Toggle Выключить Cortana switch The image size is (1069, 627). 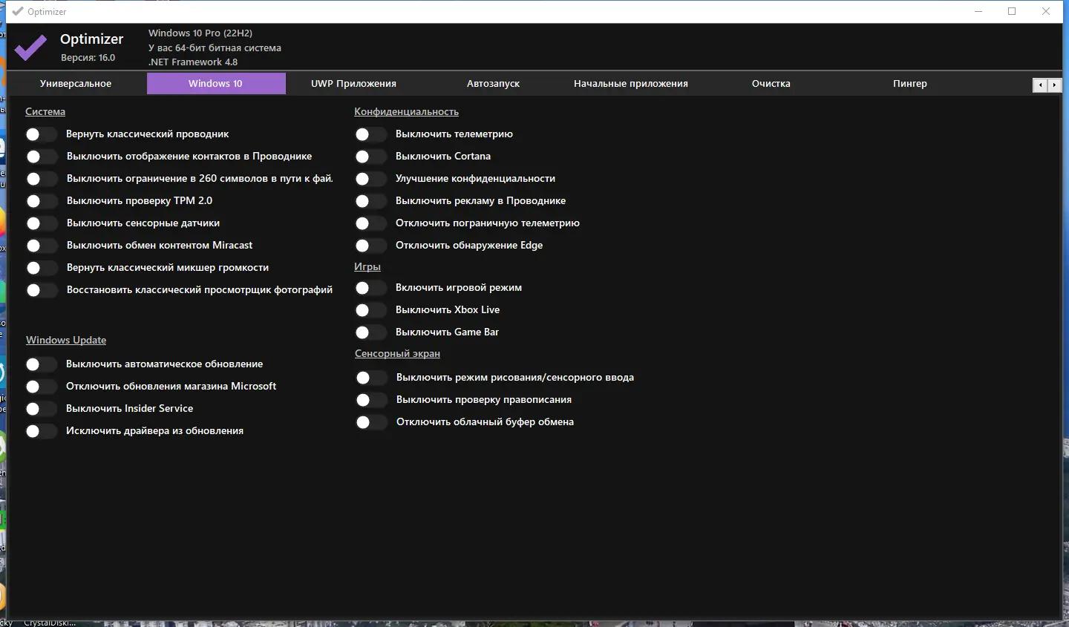pos(370,157)
